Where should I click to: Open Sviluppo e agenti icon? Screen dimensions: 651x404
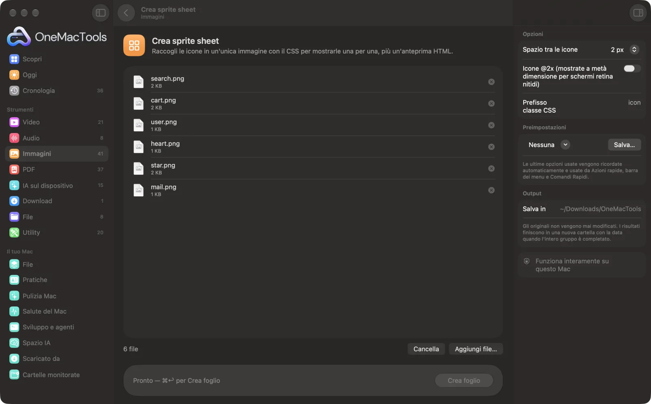pos(14,327)
